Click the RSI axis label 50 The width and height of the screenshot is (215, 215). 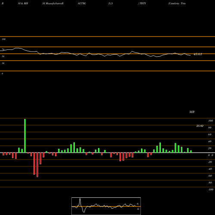(3, 56)
